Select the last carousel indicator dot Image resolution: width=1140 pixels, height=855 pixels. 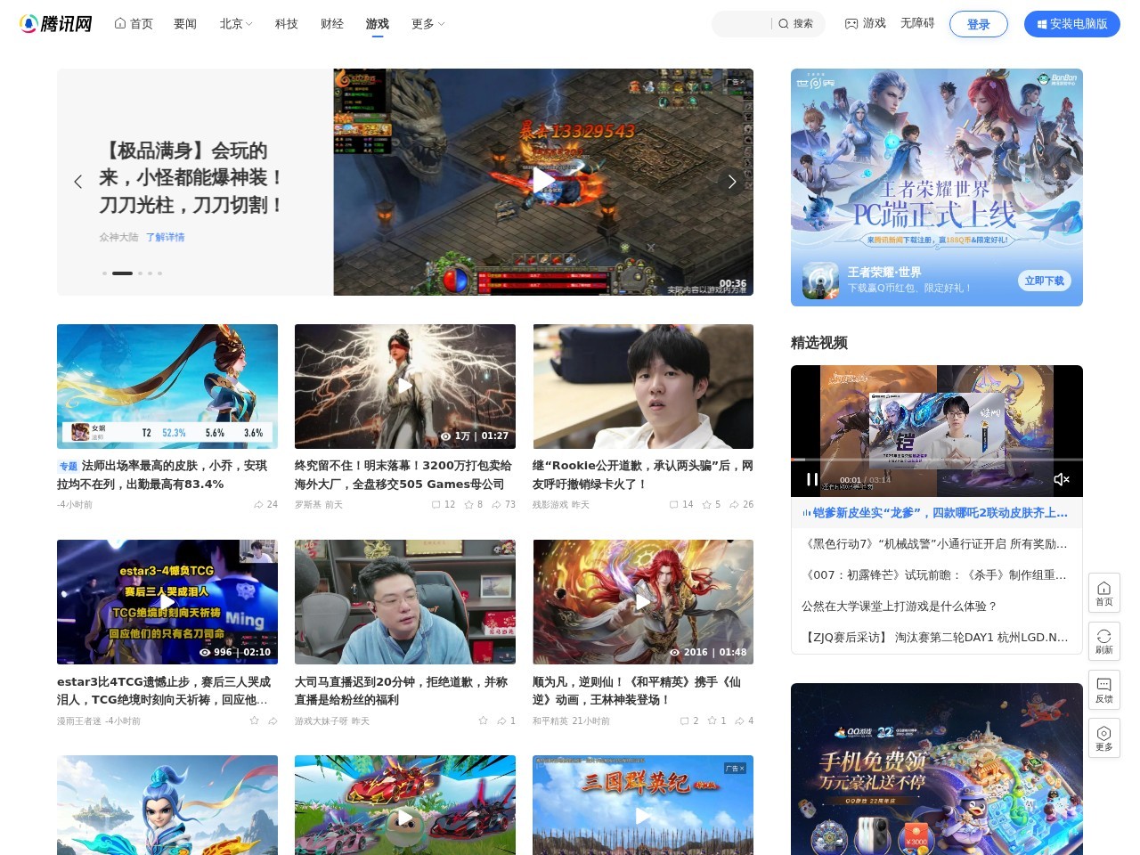point(159,273)
